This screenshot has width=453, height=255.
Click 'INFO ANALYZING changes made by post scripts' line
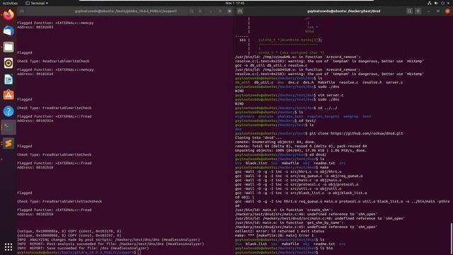108,239
